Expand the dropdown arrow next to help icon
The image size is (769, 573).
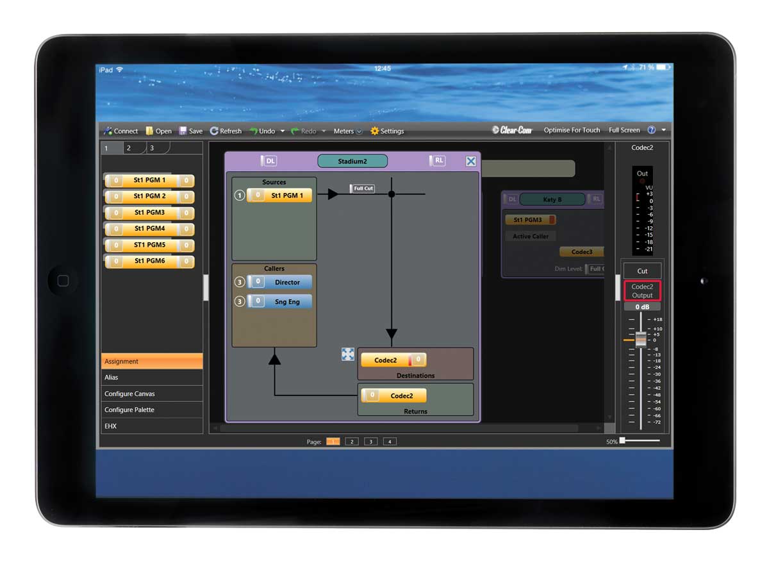click(663, 130)
